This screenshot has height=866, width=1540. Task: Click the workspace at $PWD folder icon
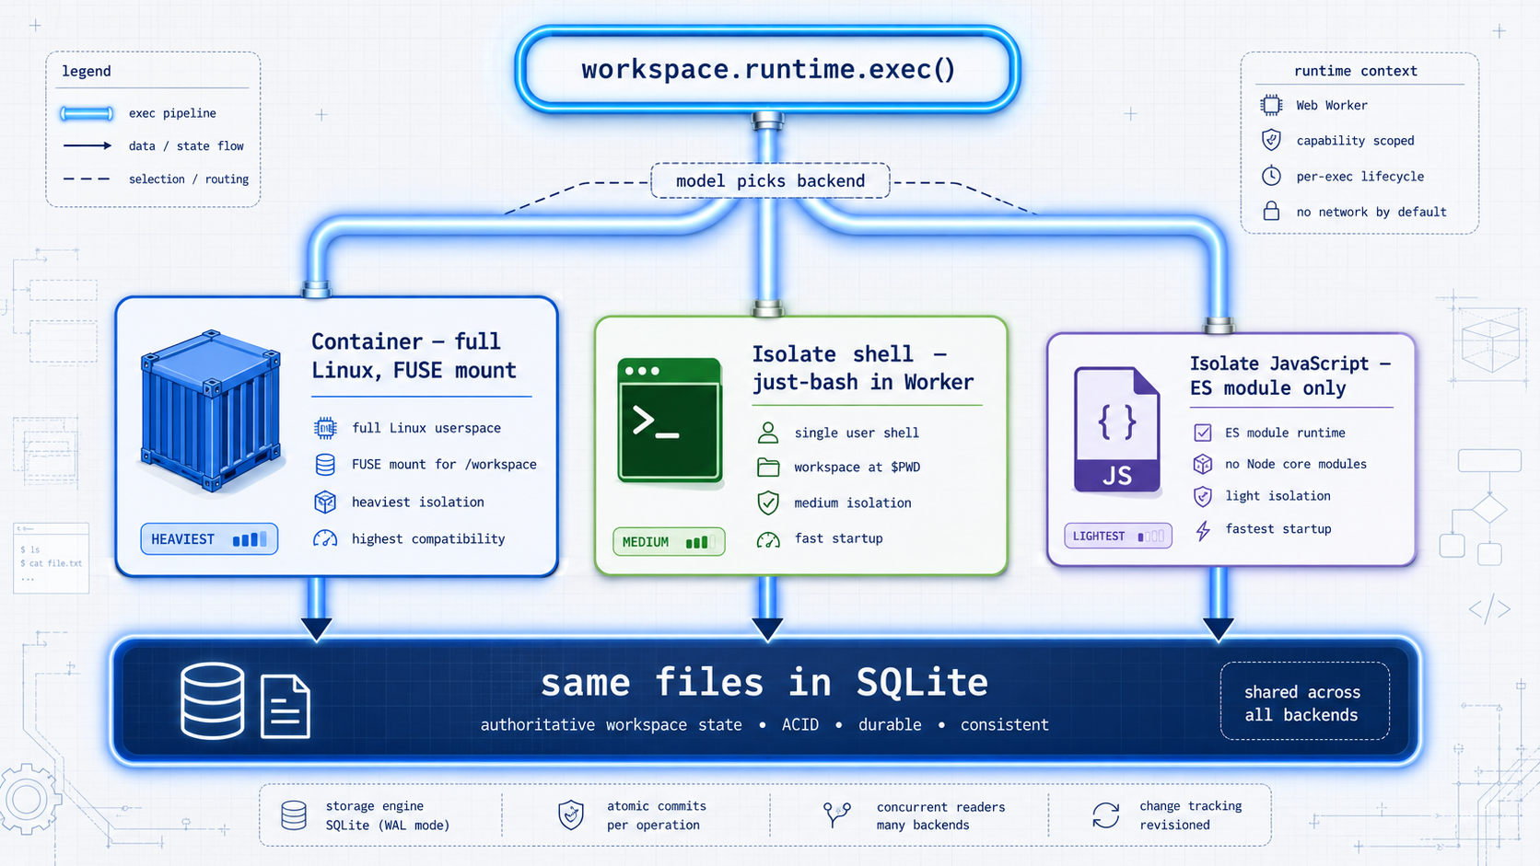pos(768,467)
